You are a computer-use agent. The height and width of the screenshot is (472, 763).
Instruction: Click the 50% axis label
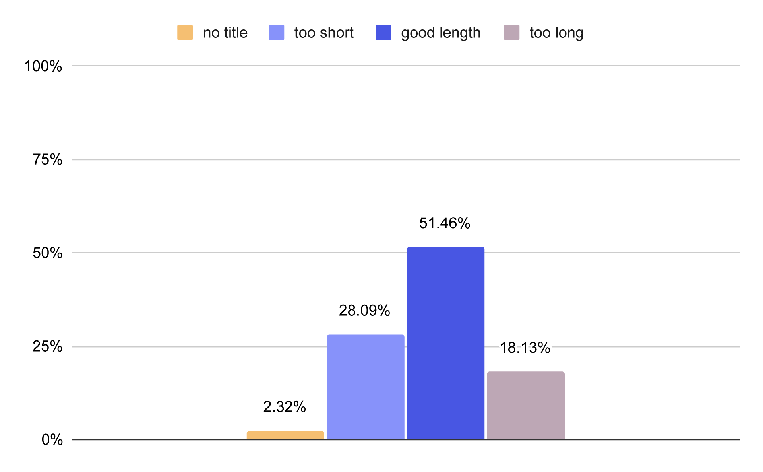(x=48, y=253)
